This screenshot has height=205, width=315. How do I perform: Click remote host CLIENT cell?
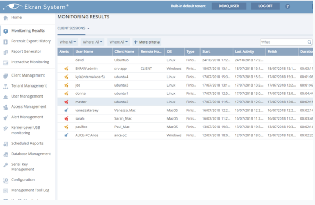click(146, 68)
